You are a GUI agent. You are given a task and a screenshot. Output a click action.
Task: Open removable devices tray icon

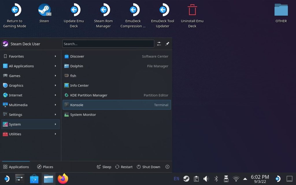(x=226, y=179)
